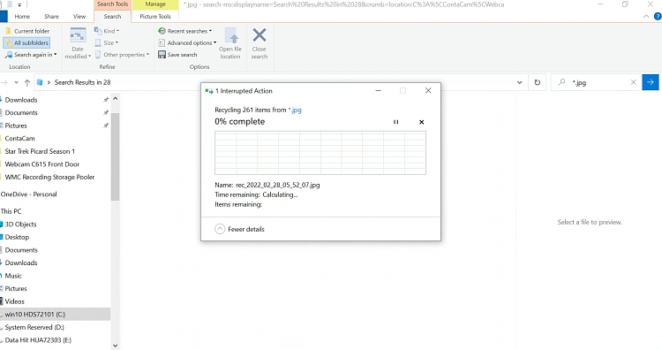Clear the search box text
The width and height of the screenshot is (662, 350).
coord(633,82)
